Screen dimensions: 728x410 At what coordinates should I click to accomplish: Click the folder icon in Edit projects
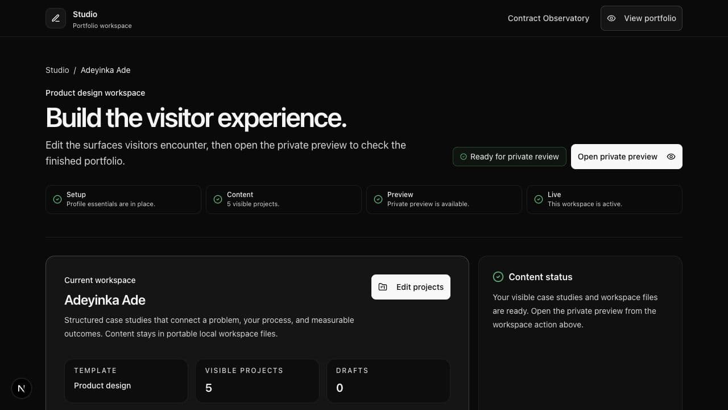pos(383,287)
